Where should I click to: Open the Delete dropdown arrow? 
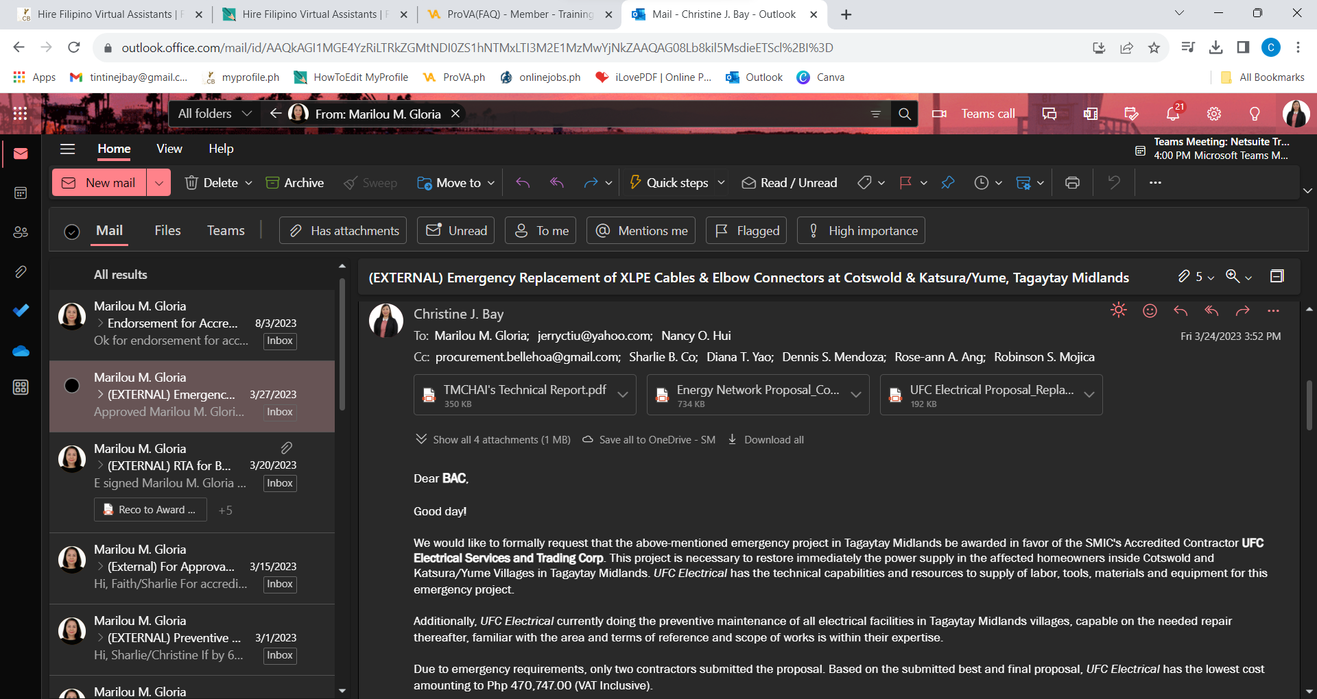(249, 183)
